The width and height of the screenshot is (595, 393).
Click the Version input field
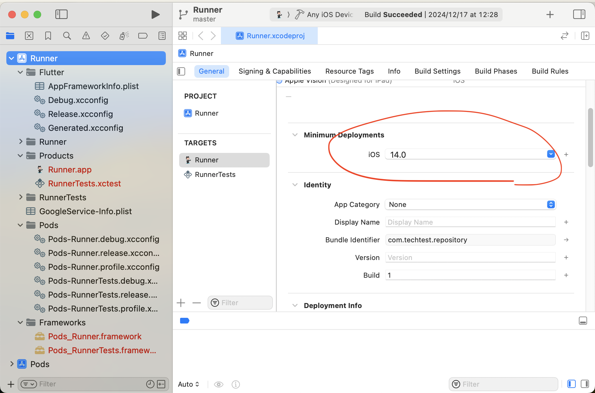point(470,257)
